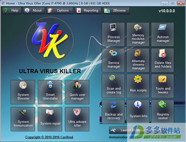Open the Options button label
Screen dimensions: 186x142
[63, 11]
